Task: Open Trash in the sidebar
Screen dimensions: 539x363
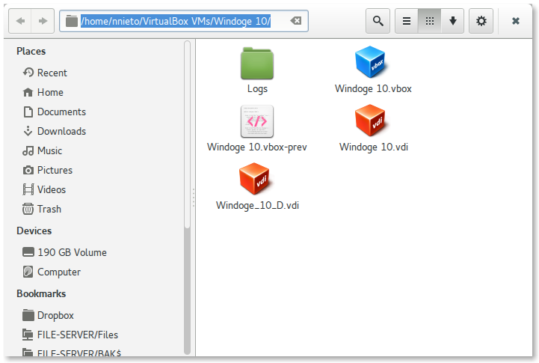Action: click(x=49, y=209)
